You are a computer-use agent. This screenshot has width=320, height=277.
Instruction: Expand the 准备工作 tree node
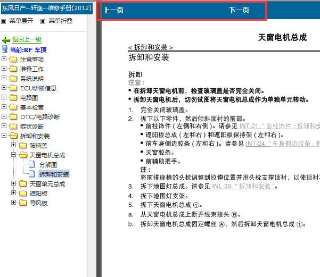(4, 68)
